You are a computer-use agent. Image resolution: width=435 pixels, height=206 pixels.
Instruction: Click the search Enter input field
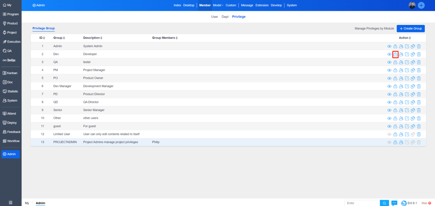[362, 203]
